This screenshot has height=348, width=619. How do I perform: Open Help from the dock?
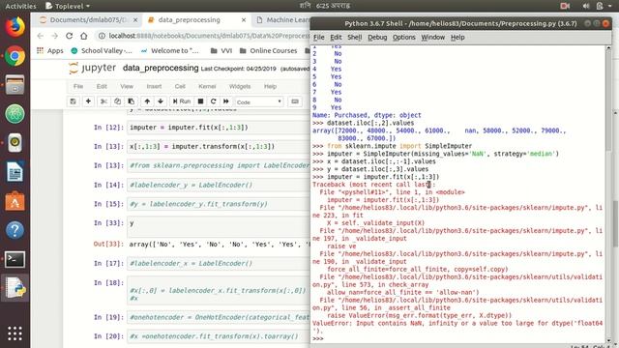coord(15,230)
